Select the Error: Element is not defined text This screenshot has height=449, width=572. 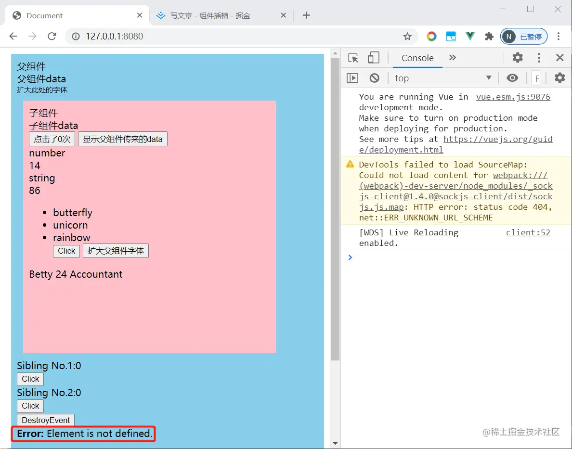(x=85, y=433)
